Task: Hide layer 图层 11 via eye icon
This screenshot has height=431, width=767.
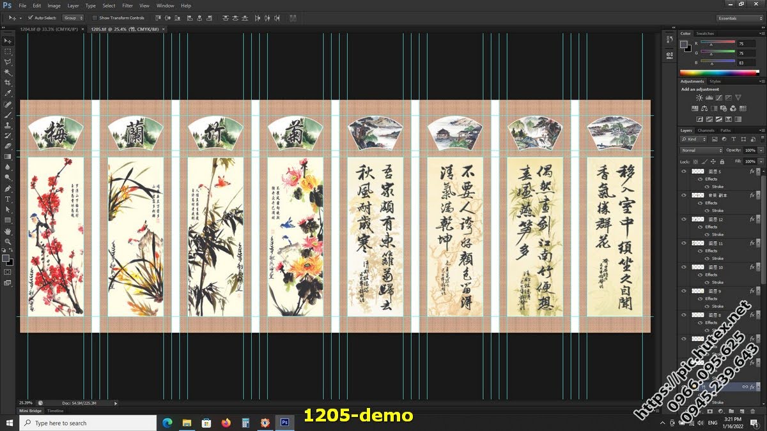Action: point(684,243)
